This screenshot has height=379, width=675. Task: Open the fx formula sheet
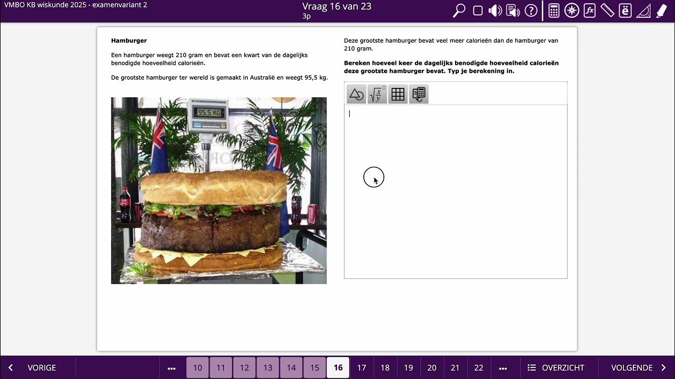point(590,11)
